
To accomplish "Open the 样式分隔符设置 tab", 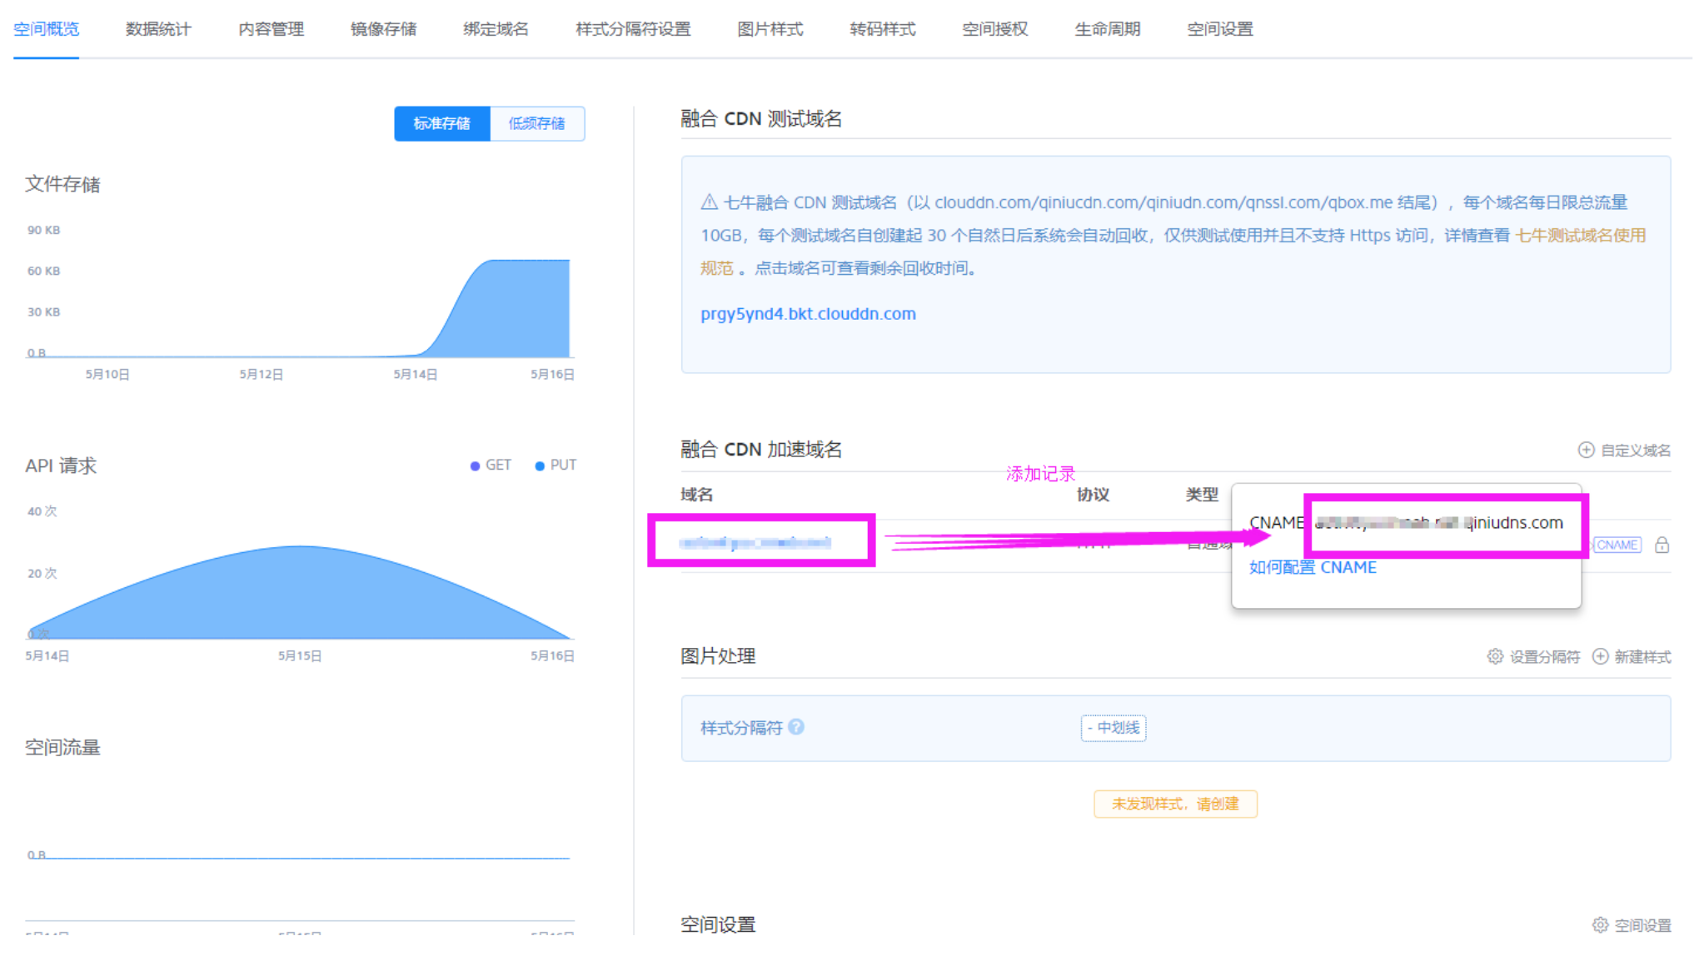I will [x=633, y=29].
